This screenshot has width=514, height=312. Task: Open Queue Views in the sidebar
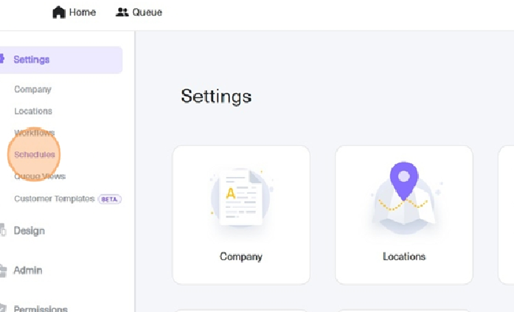[x=40, y=176]
